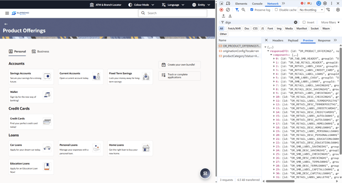342x183 pixels.
Task: Select the All request type filter
Action: [221, 29]
